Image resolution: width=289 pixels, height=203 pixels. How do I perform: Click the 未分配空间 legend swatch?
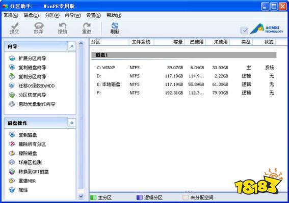[x=186, y=197]
